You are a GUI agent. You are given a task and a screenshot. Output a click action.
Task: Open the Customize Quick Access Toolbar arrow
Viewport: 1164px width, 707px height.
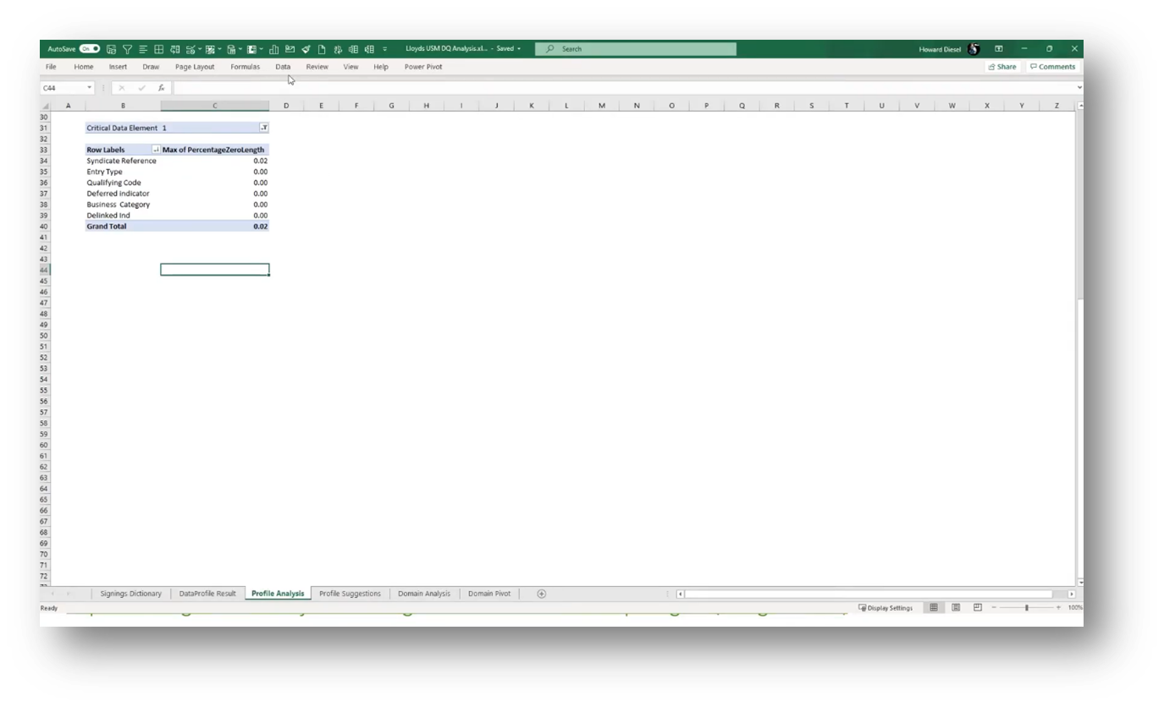385,49
